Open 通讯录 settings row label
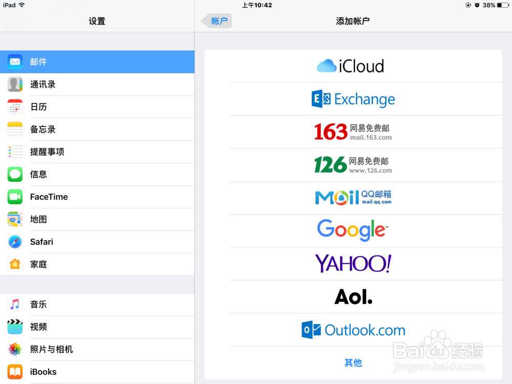This screenshot has width=512, height=384. (x=43, y=84)
